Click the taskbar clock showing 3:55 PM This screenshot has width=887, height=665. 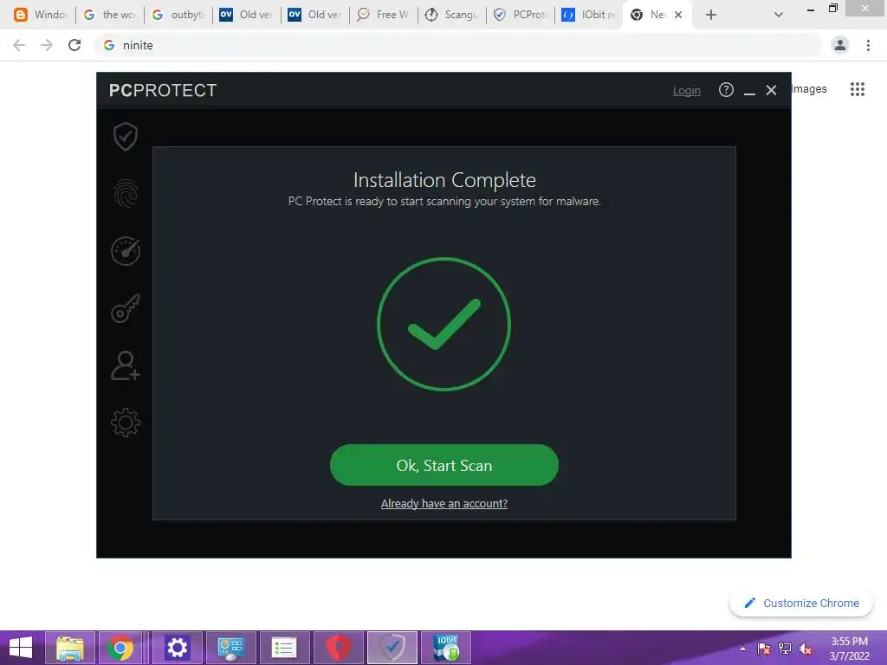pos(849,649)
